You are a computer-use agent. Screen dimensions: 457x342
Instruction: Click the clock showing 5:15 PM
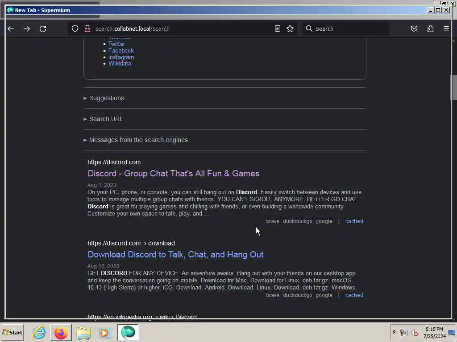pyautogui.click(x=434, y=329)
